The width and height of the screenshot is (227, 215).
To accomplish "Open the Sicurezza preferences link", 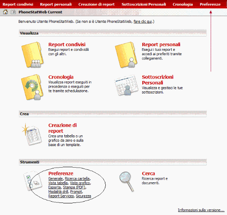I will click(x=83, y=196).
